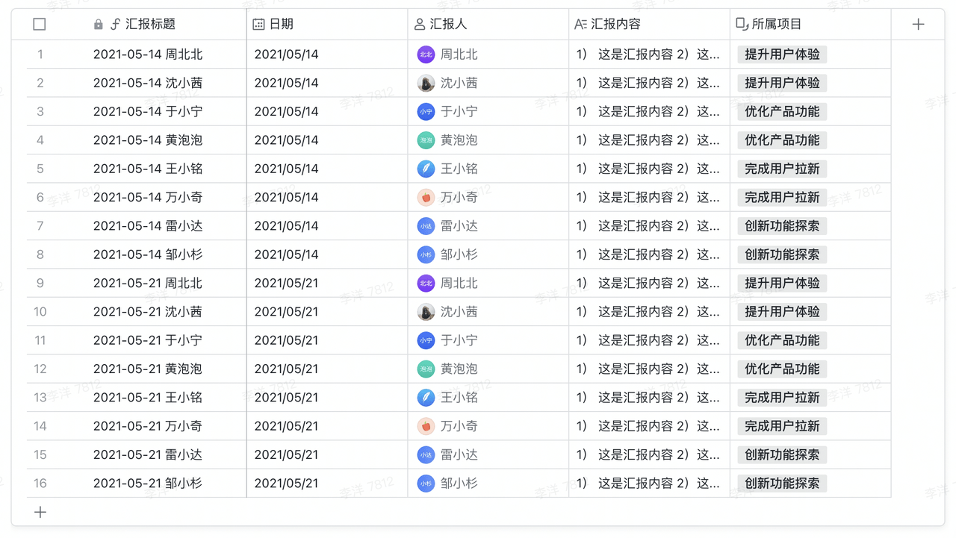Screen dimensions: 956x538
Task: Click the 提升用户体验 tag in row 2
Action: tap(782, 83)
